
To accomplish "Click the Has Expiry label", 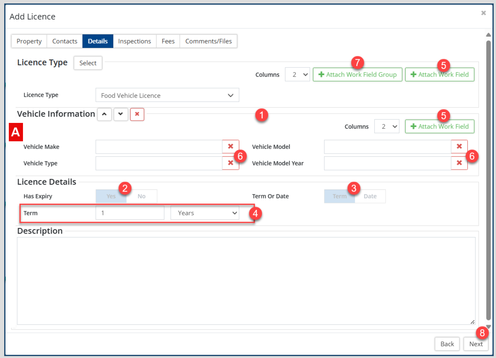I will click(38, 196).
